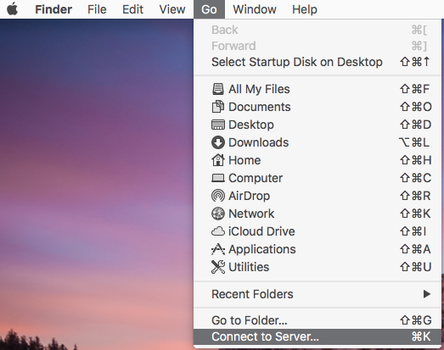Screen dimensions: 444x350
Task: Click the Computer laptop icon
Action: (x=217, y=178)
